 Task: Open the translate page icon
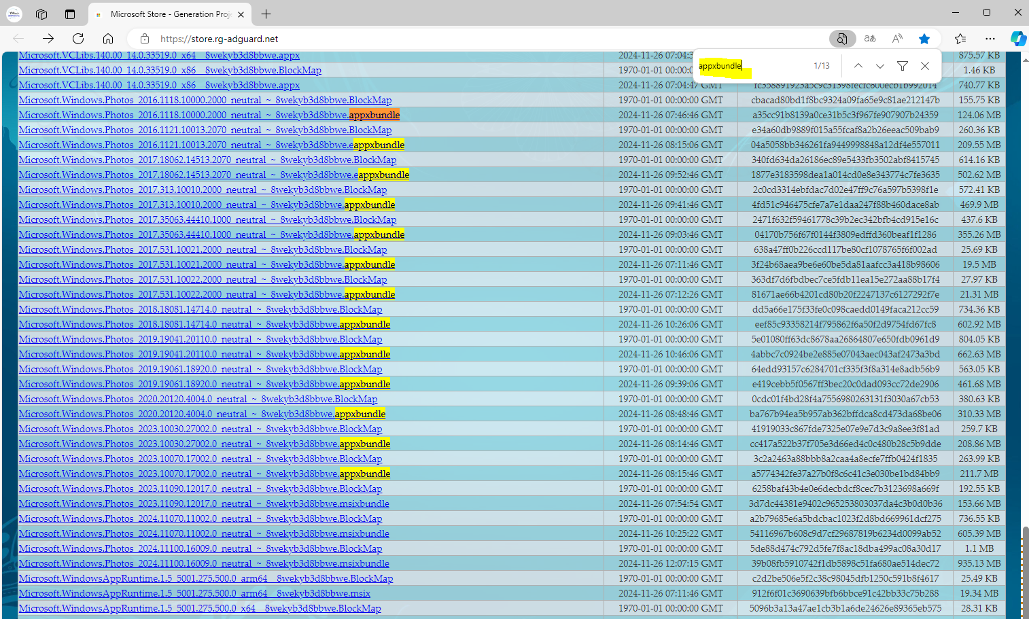click(870, 39)
